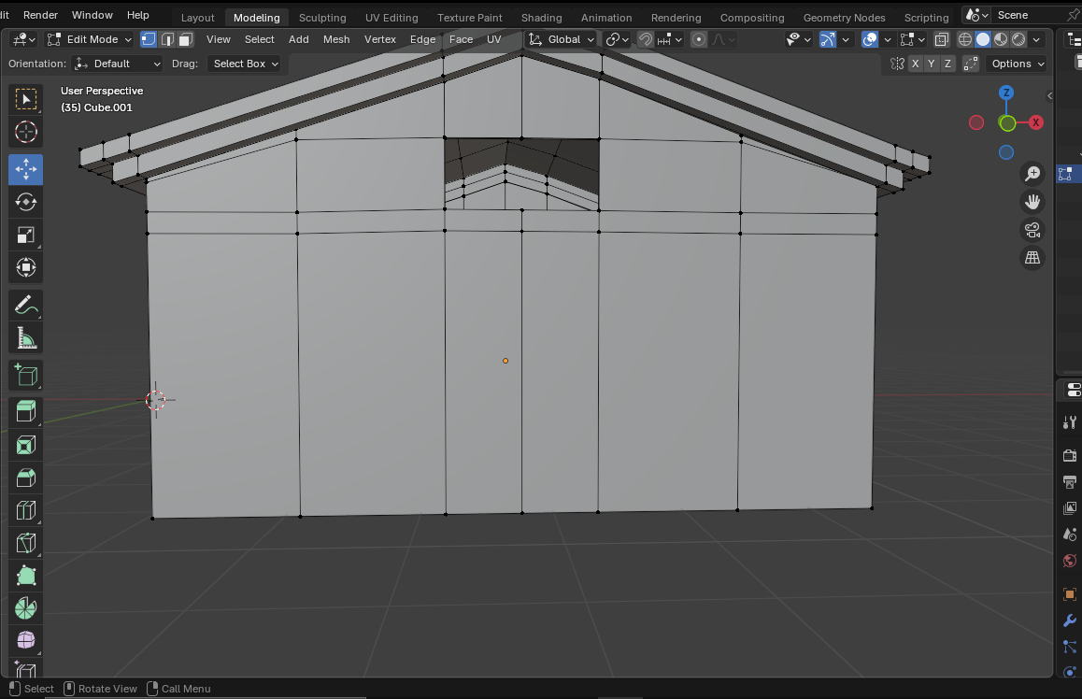The height and width of the screenshot is (699, 1082).
Task: Activate the Scale tool
Action: pos(25,235)
